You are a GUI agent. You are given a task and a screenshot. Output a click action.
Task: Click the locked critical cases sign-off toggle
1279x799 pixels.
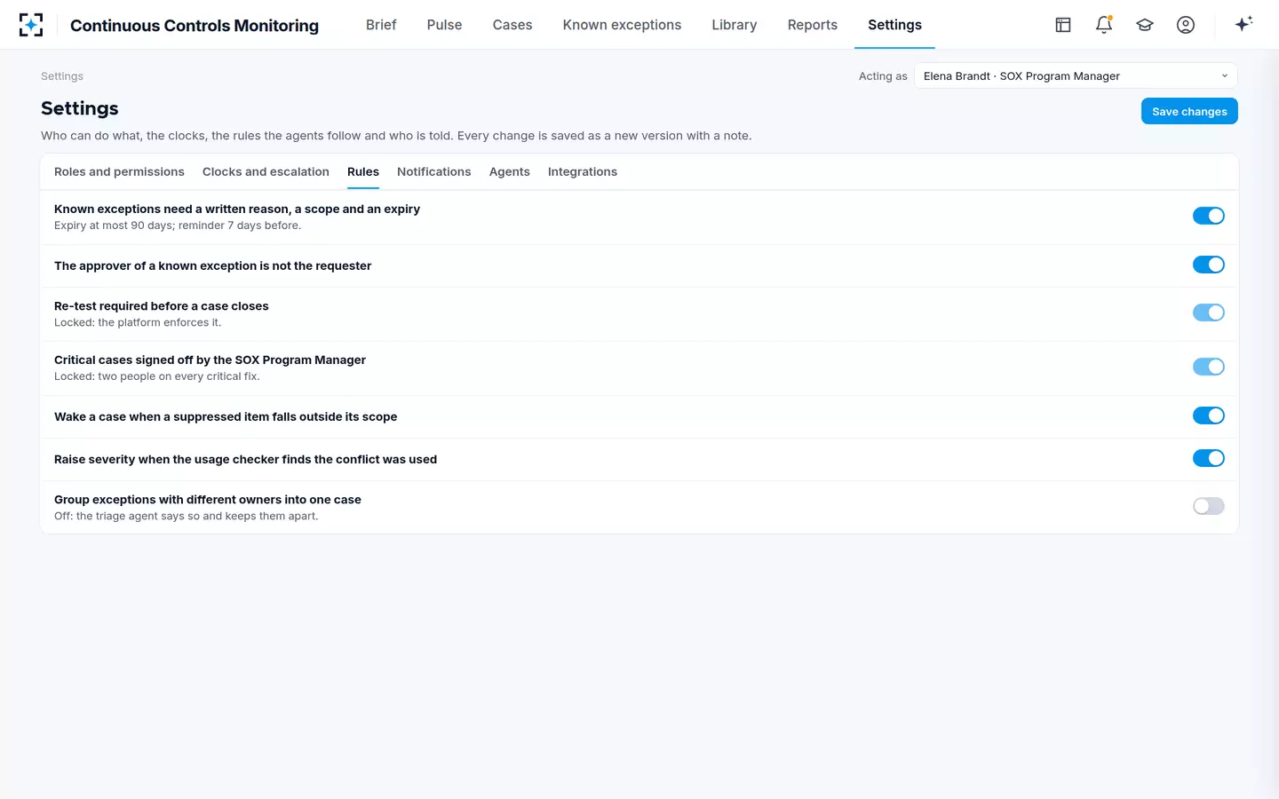(1209, 367)
